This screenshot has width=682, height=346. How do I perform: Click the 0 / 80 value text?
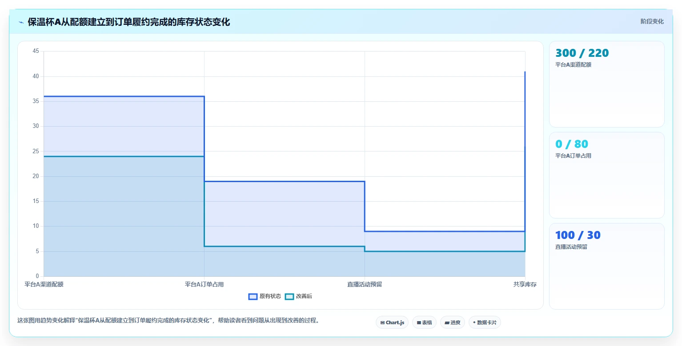click(572, 144)
